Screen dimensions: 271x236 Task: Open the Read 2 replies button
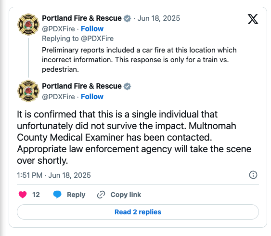(138, 212)
